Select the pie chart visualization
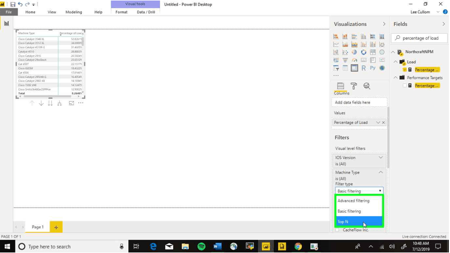Viewport: 450px width, 253px height. (354, 52)
